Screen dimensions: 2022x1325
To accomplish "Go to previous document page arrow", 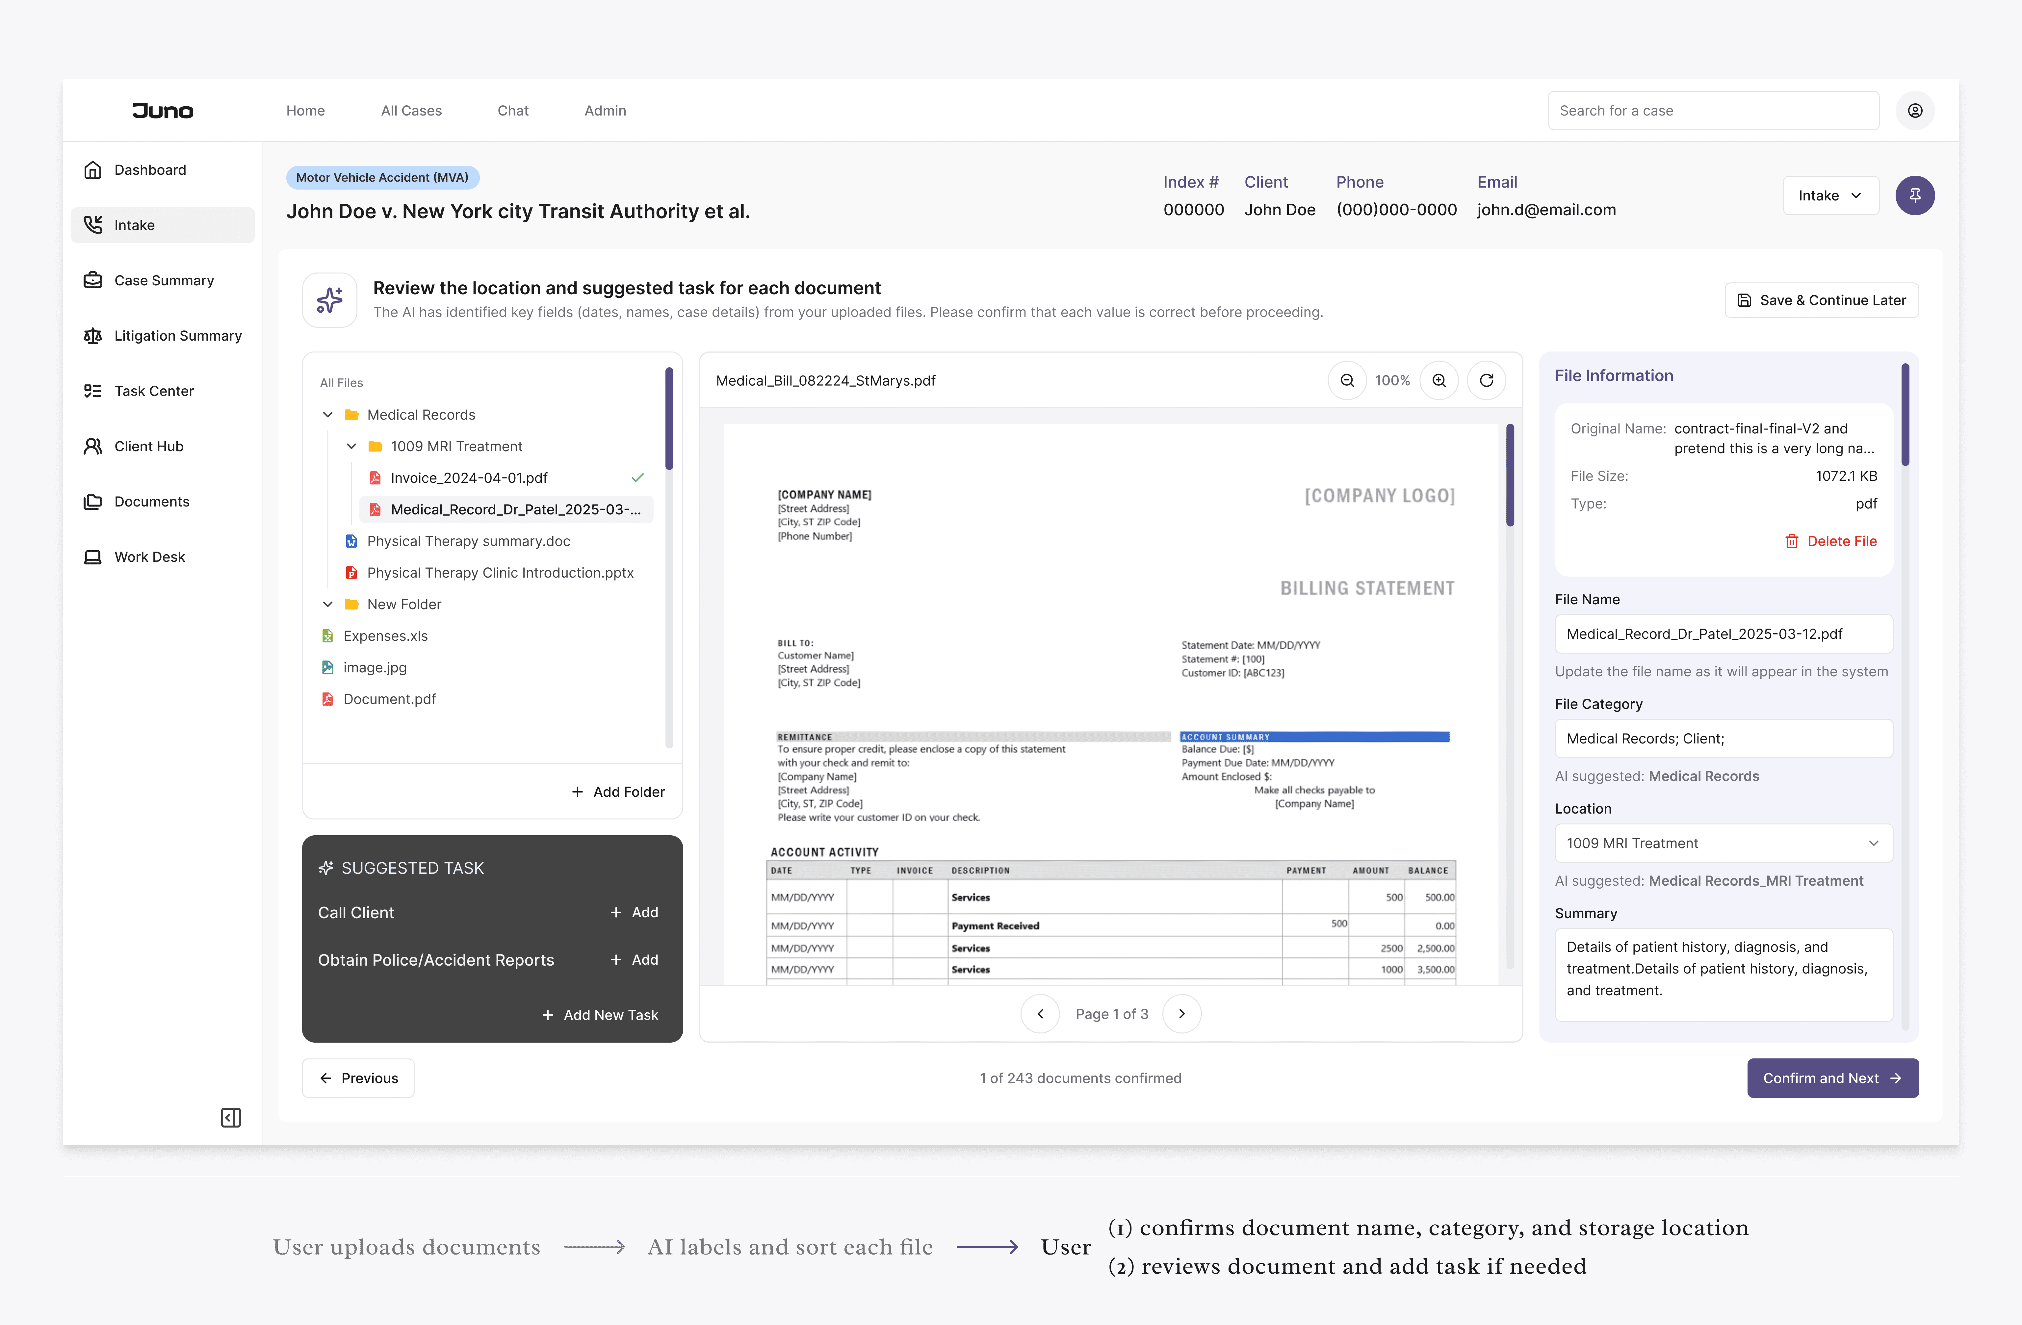I will coord(1040,1014).
